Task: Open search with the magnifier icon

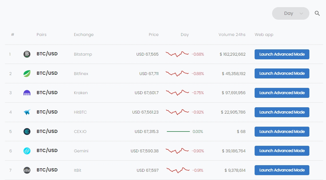Action: click(x=317, y=13)
